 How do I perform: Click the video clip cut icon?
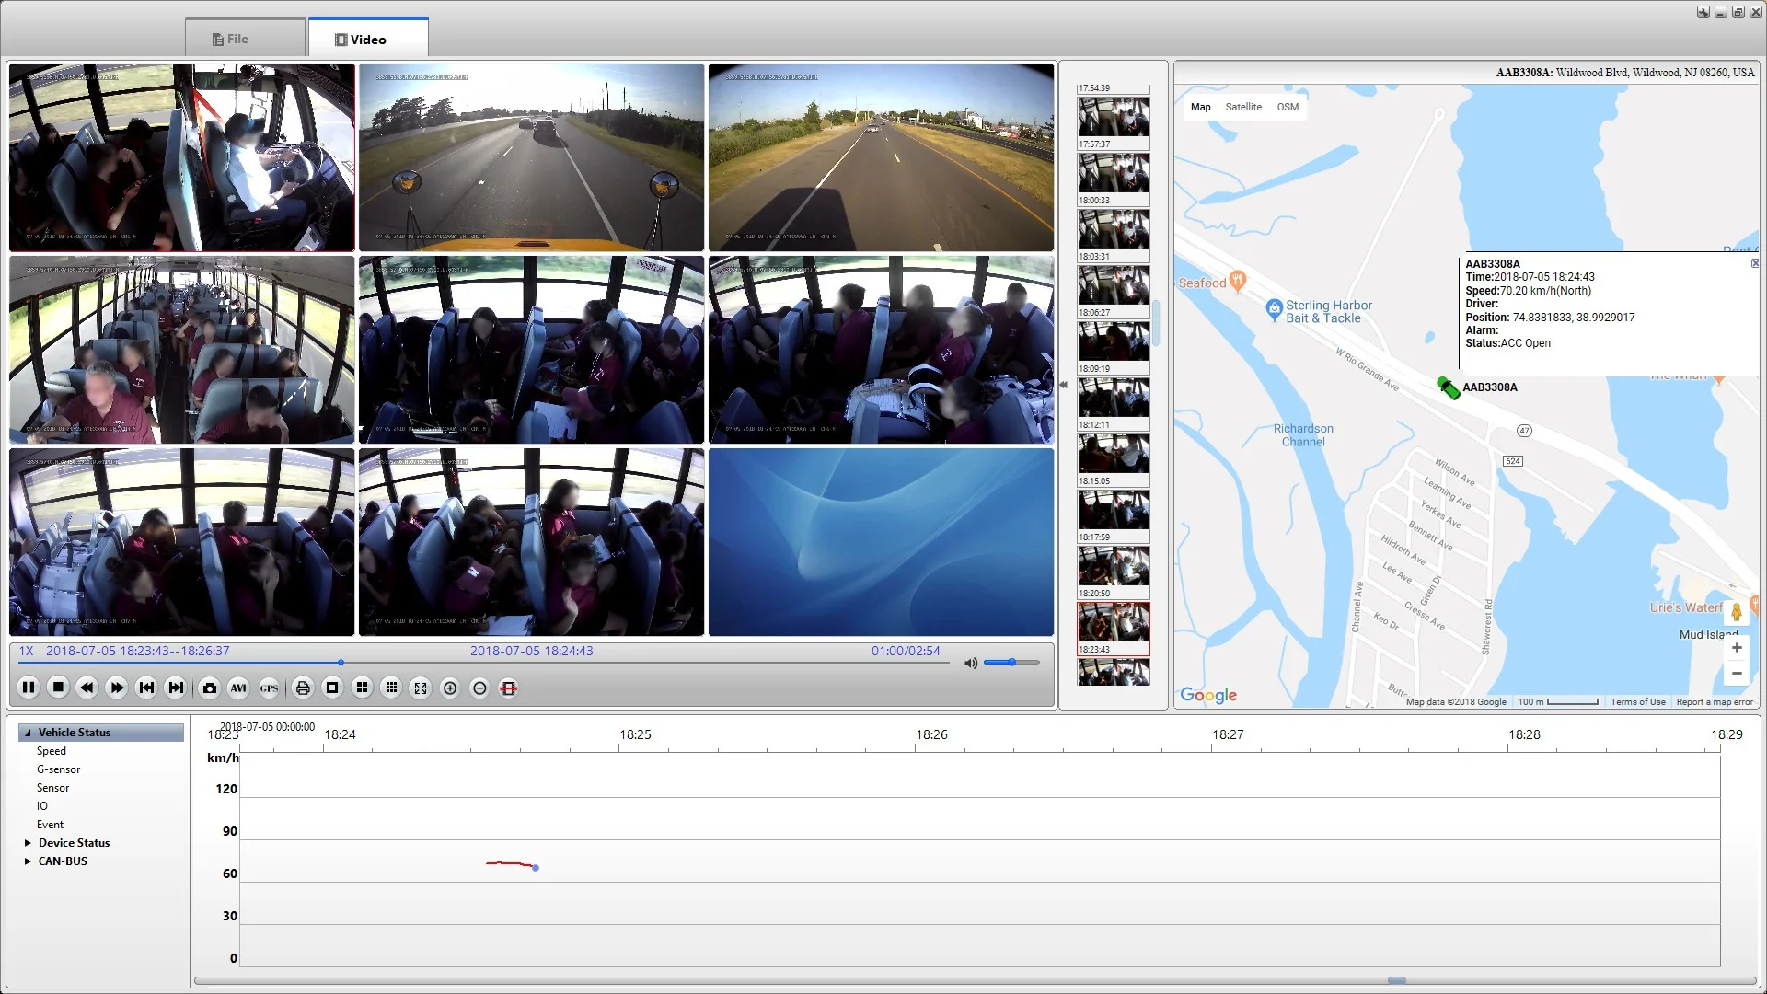pyautogui.click(x=509, y=688)
